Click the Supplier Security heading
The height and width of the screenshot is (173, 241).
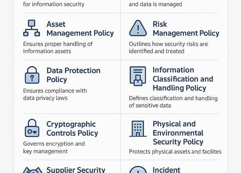[x=76, y=170]
